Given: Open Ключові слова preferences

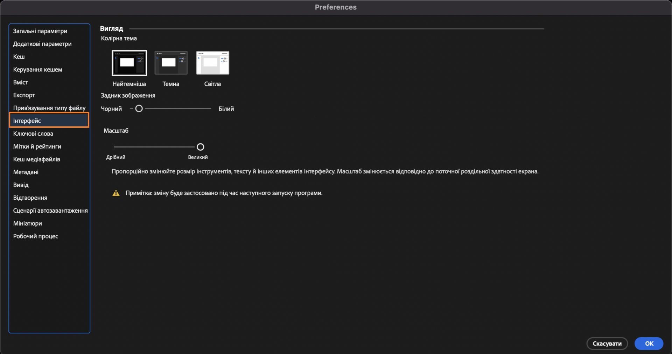Looking at the screenshot, I should [x=49, y=134].
